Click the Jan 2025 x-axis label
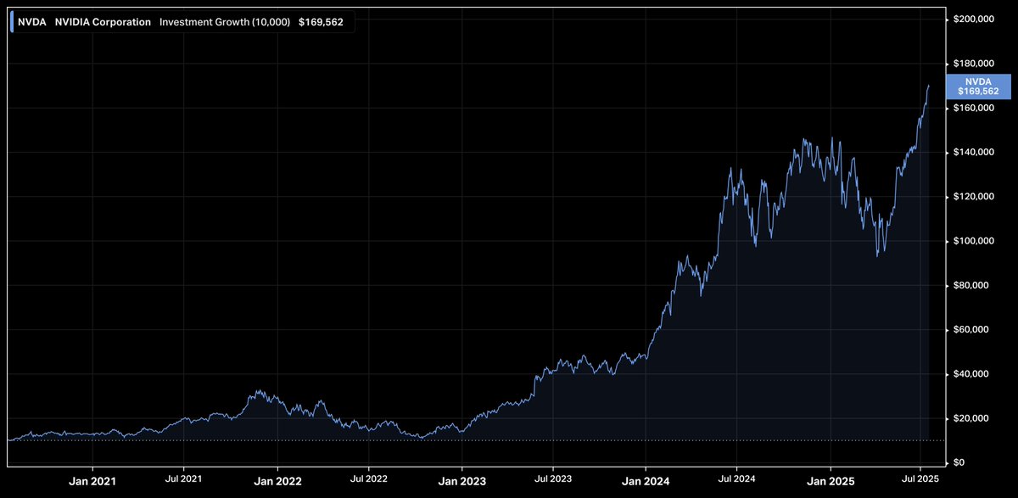 831,482
